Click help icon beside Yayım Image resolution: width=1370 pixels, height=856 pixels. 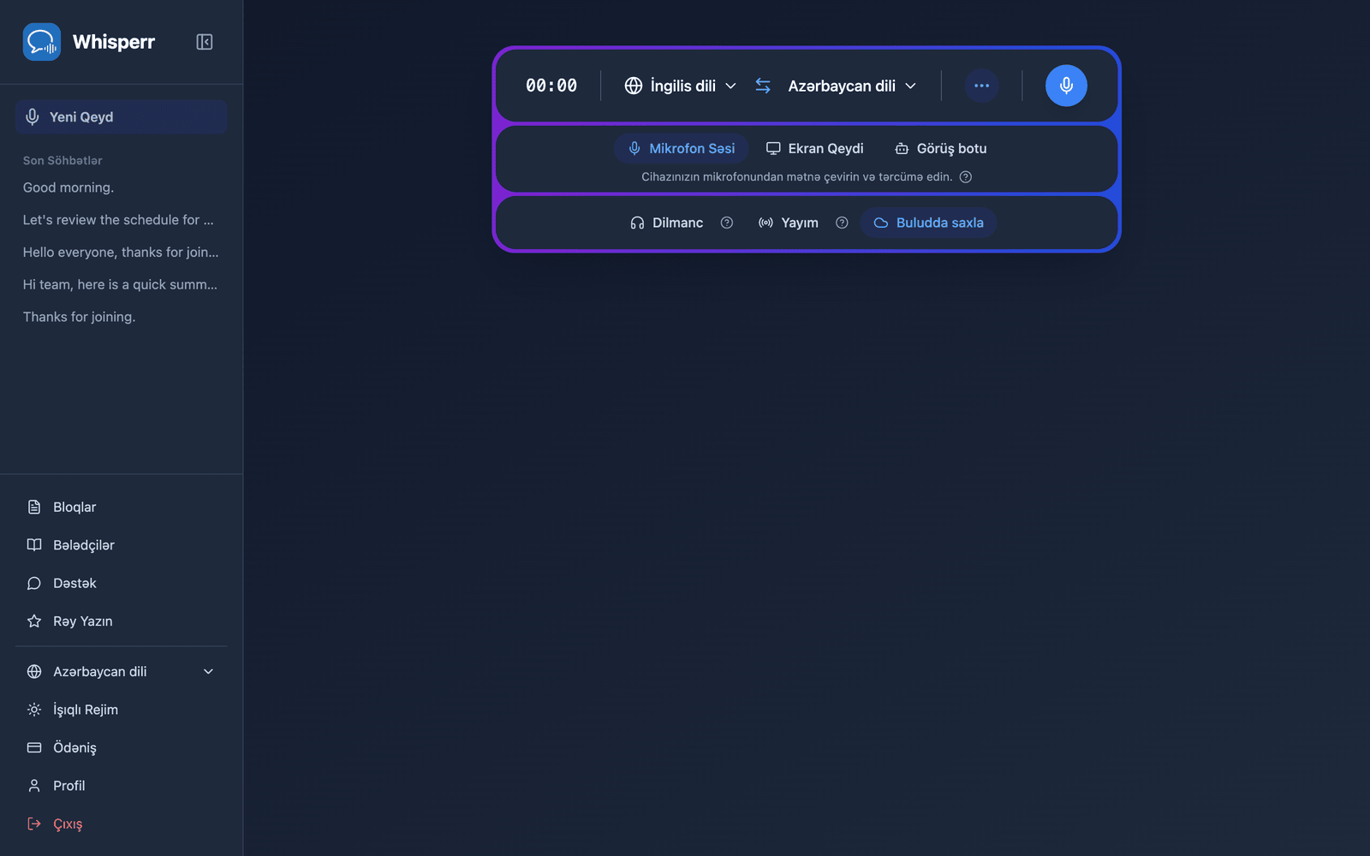pyautogui.click(x=842, y=223)
